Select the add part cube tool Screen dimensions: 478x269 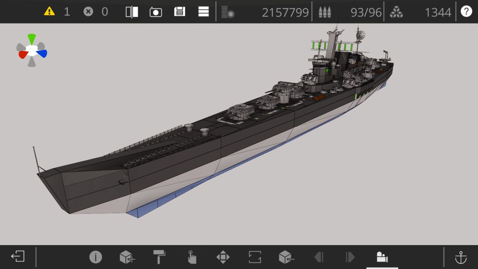(x=127, y=257)
